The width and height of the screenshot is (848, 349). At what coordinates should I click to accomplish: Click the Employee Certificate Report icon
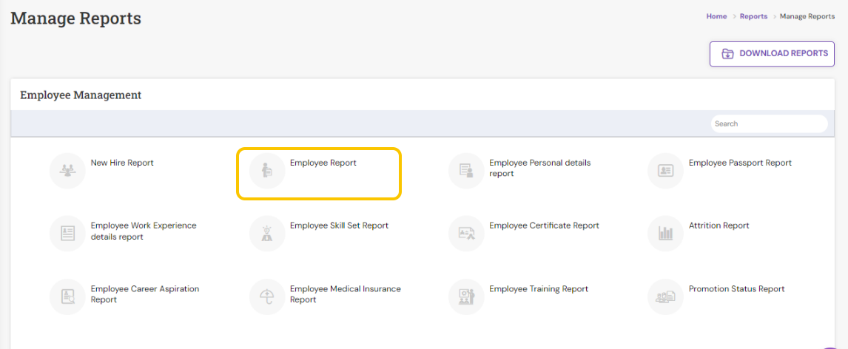[466, 234]
